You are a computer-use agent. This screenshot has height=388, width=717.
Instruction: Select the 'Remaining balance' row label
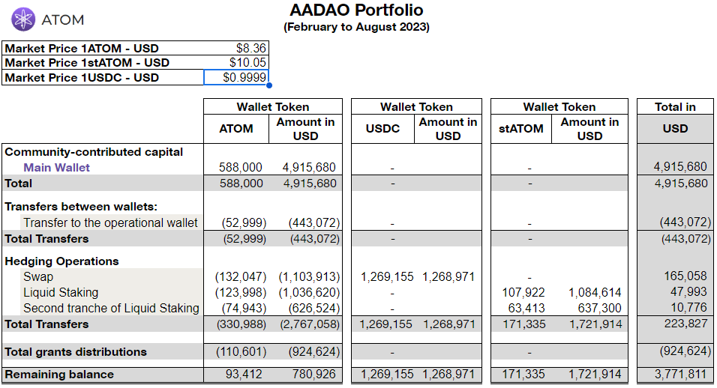click(59, 375)
